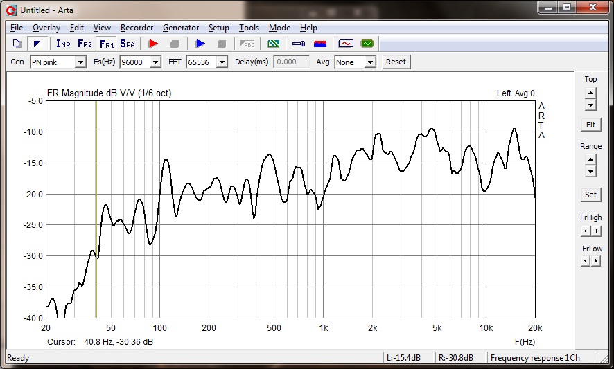Screen dimensions: 614x369
Task: Expand the Gen PN pink dropdown
Action: 80,62
